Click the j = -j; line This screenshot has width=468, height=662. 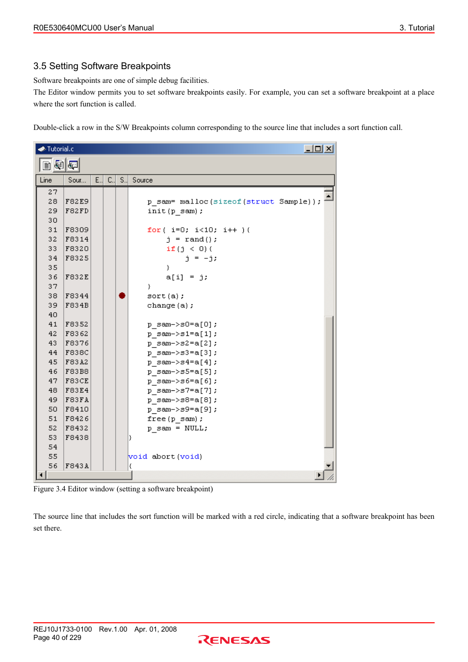click(201, 258)
